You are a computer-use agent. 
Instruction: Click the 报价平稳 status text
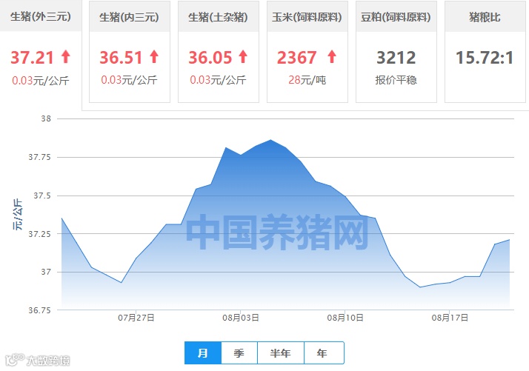(396, 80)
